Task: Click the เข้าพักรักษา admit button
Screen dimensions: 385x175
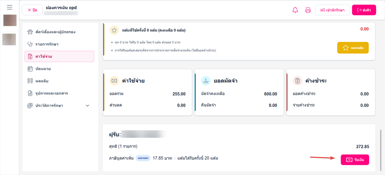Action: coord(332,10)
